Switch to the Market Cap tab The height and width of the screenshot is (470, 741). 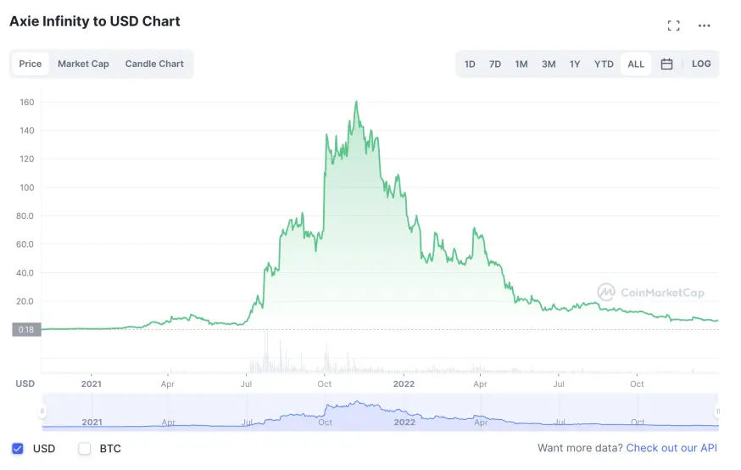(x=83, y=64)
